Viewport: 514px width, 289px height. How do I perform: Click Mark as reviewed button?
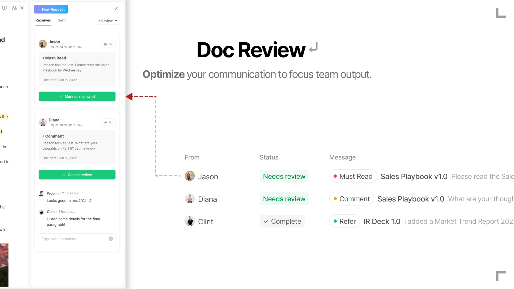77,97
